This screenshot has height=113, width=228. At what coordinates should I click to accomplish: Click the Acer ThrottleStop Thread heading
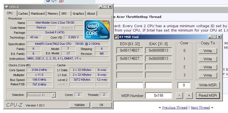(x=137, y=17)
